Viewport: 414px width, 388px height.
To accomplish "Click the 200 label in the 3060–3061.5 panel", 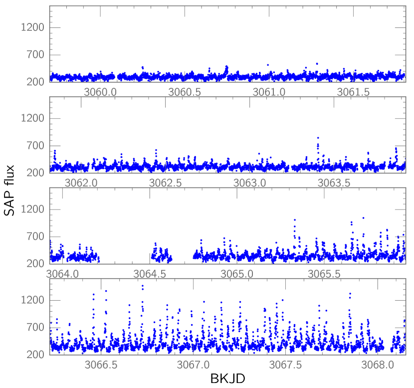I will click(35, 82).
